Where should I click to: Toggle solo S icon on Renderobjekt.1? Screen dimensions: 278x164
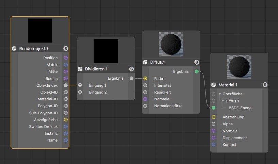[66, 48]
